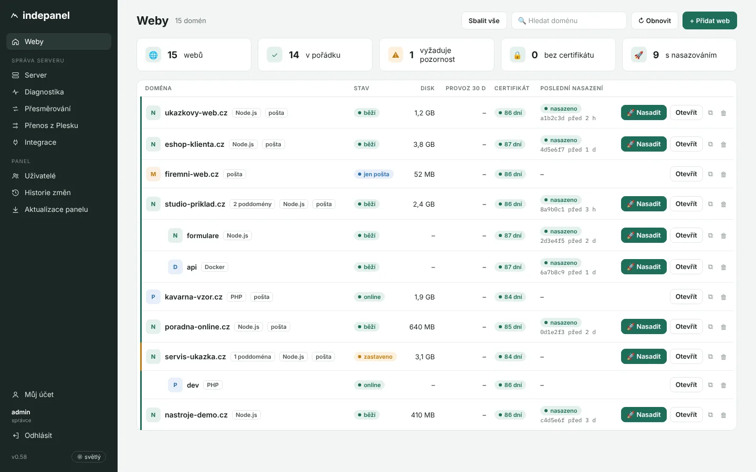Copy icon in dev subdomain row
Image resolution: width=756 pixels, height=472 pixels.
click(710, 385)
